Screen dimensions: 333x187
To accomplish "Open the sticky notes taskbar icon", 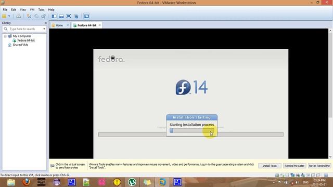I will tap(147, 182).
